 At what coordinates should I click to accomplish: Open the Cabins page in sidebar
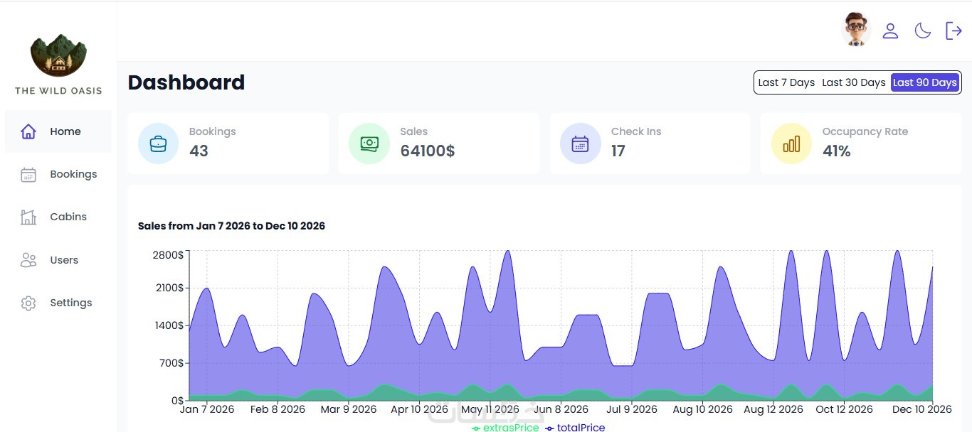click(58, 217)
